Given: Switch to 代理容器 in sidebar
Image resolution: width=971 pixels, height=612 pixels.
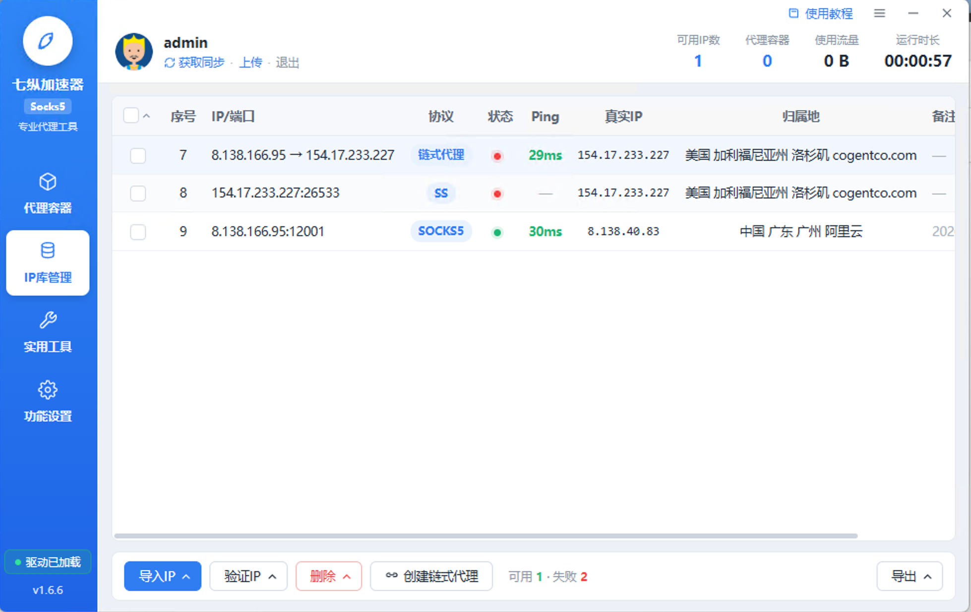Looking at the screenshot, I should (x=48, y=193).
